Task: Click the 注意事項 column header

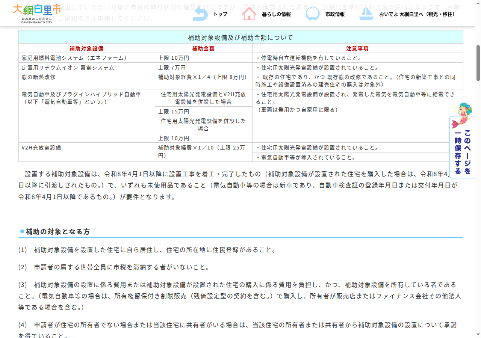Action: tap(357, 48)
